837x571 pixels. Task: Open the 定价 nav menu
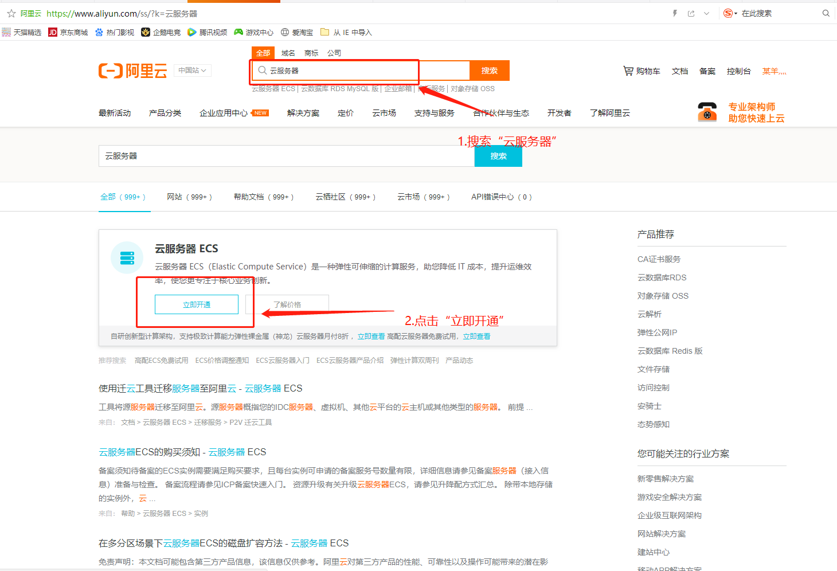pyautogui.click(x=346, y=113)
